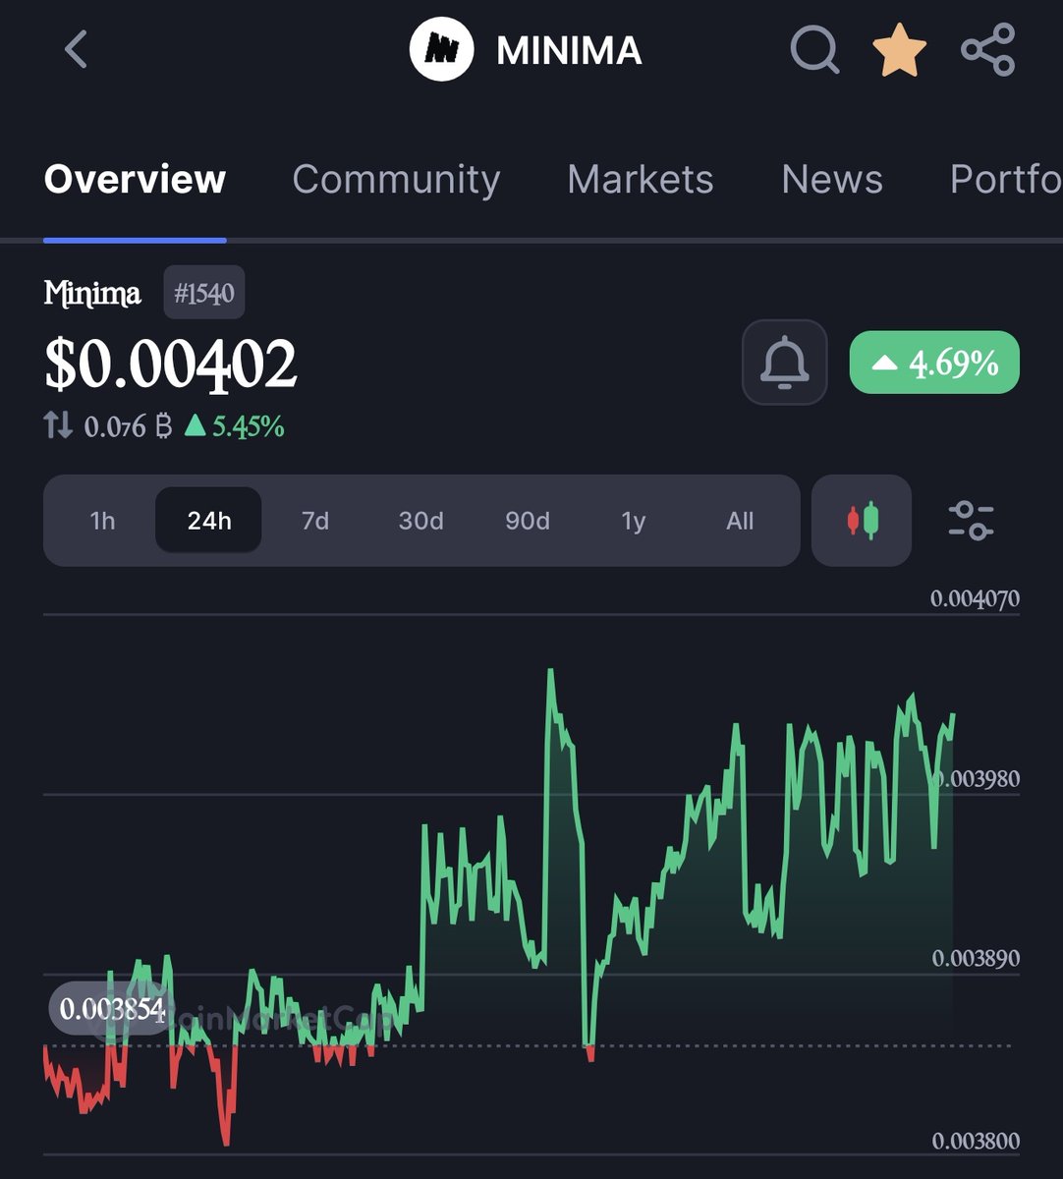Image resolution: width=1063 pixels, height=1179 pixels.
Task: Tap the 0.004070 axis label
Action: 975,598
